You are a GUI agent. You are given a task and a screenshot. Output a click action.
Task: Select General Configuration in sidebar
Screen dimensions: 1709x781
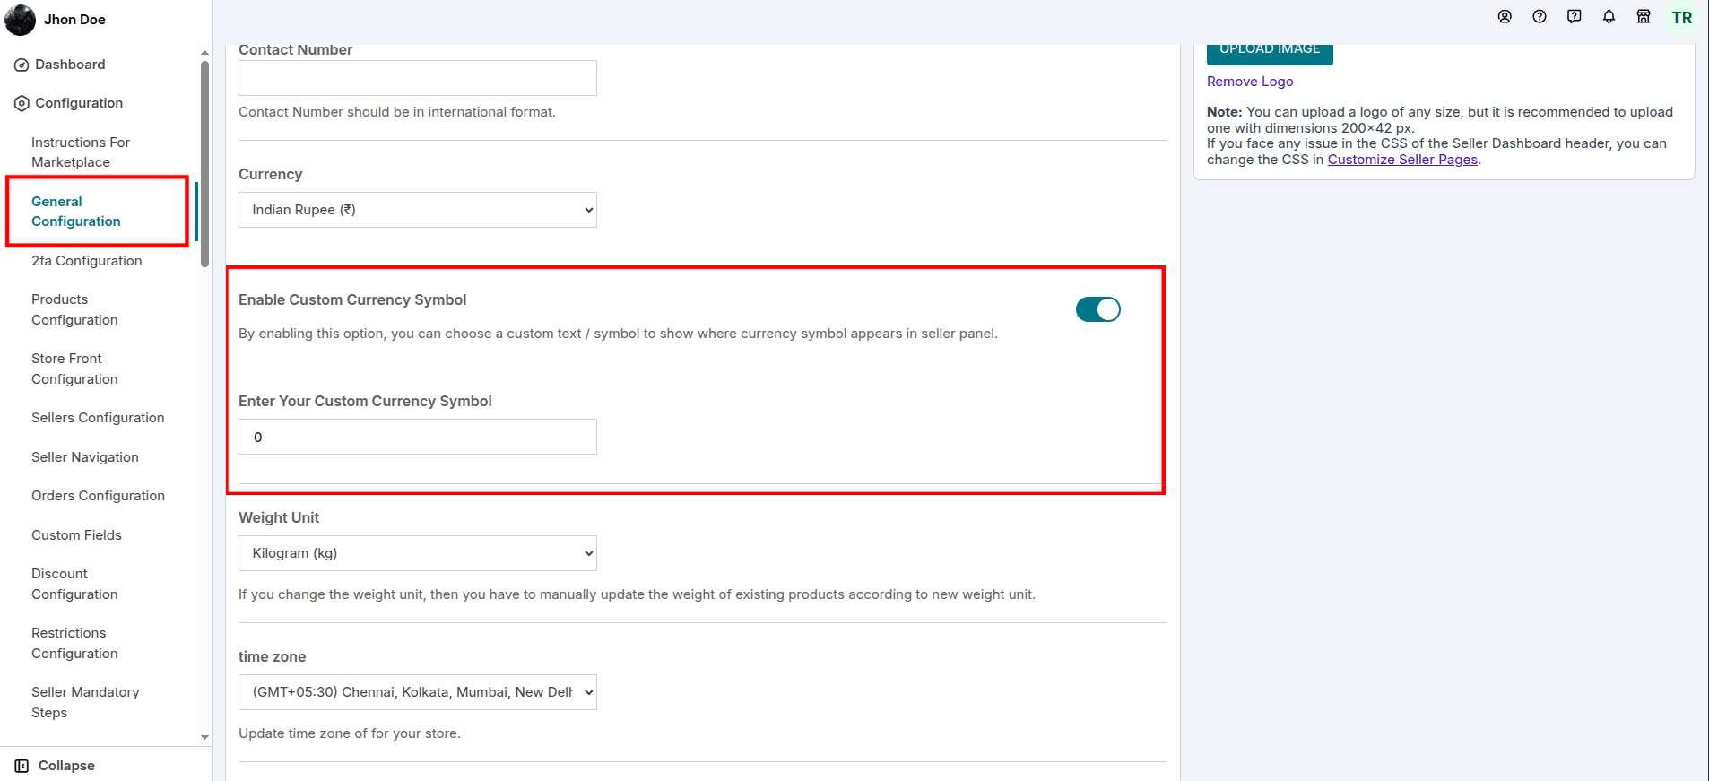pyautogui.click(x=76, y=212)
